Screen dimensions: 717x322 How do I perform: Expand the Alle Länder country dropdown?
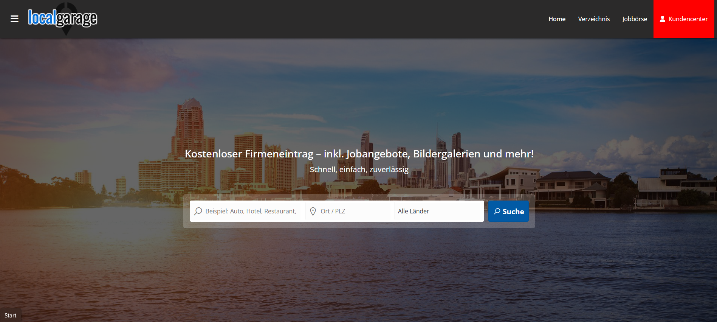(x=438, y=211)
